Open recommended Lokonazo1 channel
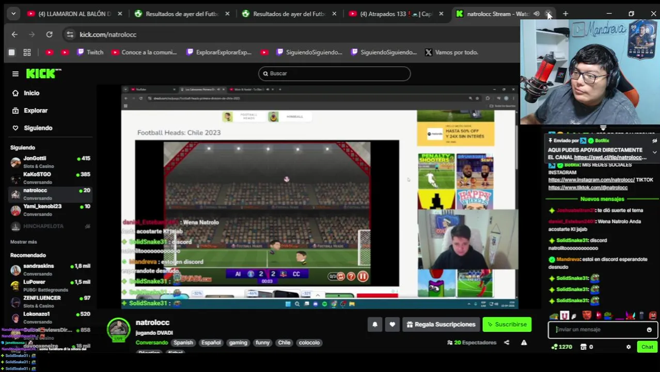660x372 pixels. click(50, 318)
